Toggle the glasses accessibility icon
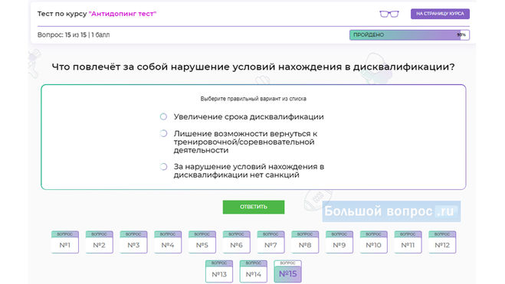 point(389,14)
